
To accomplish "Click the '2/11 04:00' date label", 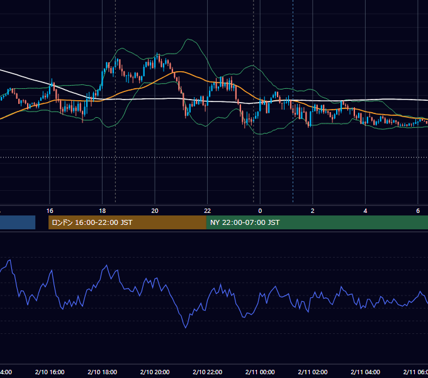I will 365,372.
